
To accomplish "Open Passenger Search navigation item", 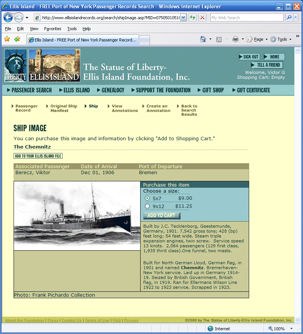I will pos(29,90).
